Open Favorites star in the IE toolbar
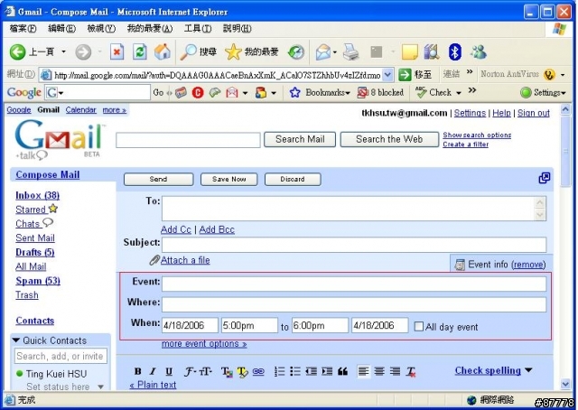 pos(233,52)
